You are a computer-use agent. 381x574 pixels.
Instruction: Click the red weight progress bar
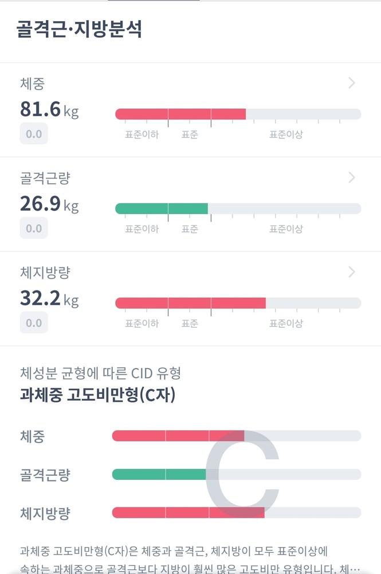tap(180, 114)
